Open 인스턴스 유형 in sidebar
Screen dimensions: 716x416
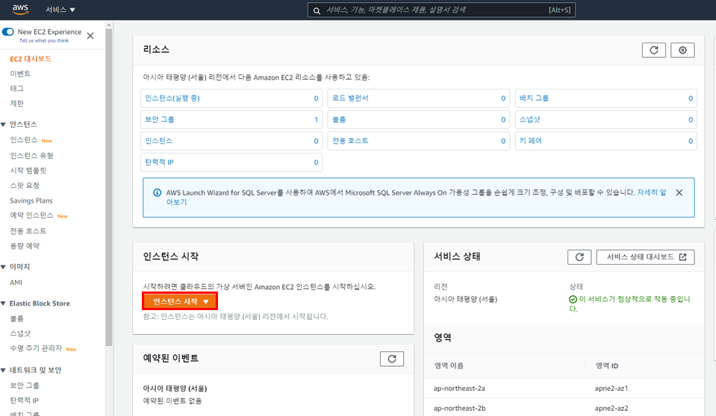(x=31, y=156)
